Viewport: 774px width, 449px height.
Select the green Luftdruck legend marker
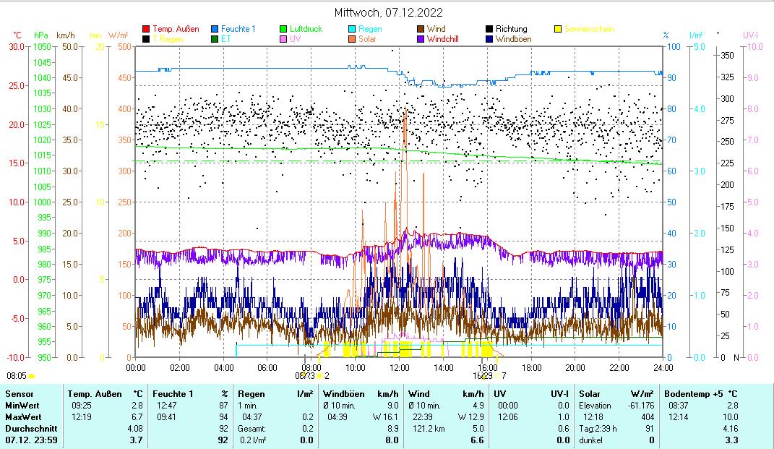283,29
